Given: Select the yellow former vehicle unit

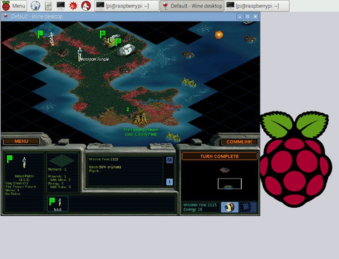Looking at the screenshot, I should click(111, 41).
